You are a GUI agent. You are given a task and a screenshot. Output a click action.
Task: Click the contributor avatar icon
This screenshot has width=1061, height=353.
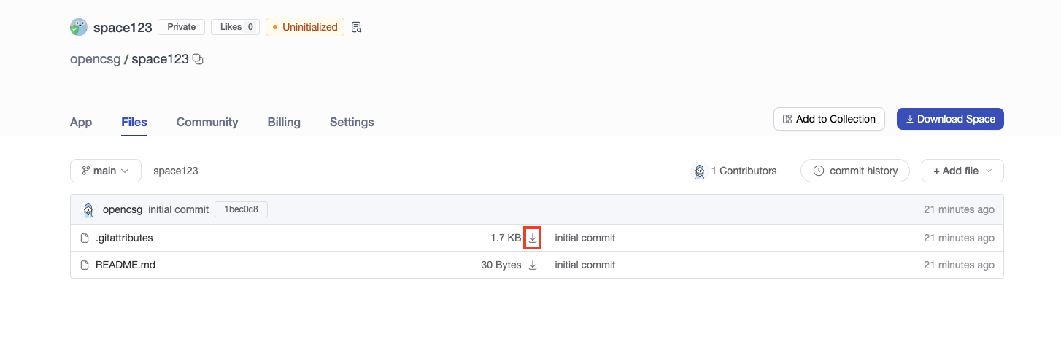pos(700,171)
